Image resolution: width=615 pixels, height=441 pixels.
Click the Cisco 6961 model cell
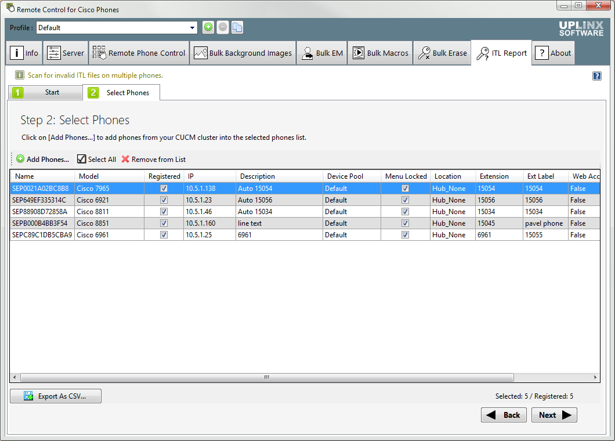pyautogui.click(x=110, y=234)
